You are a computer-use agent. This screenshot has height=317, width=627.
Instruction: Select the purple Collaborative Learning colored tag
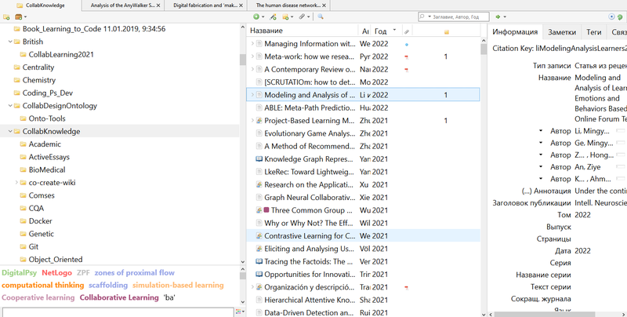(118, 298)
